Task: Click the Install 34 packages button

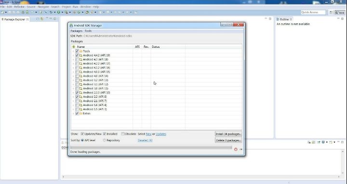Action: [x=228, y=134]
